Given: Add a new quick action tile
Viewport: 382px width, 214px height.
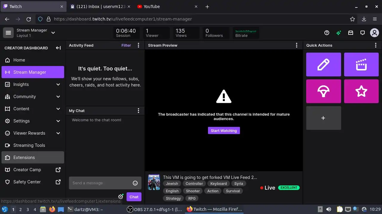Looking at the screenshot, I should click(324, 118).
